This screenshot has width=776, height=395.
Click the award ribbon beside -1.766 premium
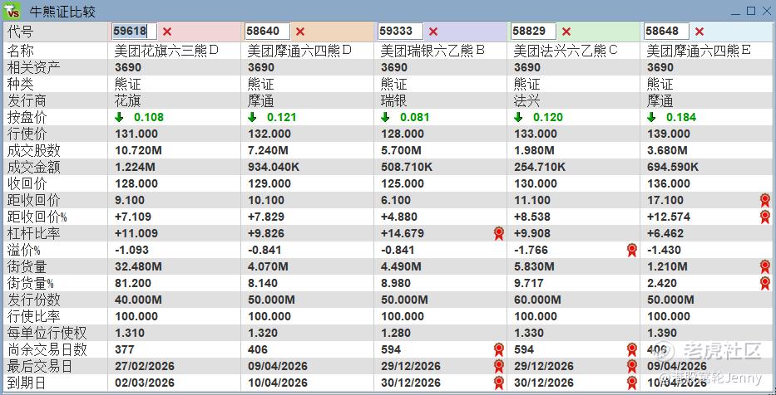[632, 250]
